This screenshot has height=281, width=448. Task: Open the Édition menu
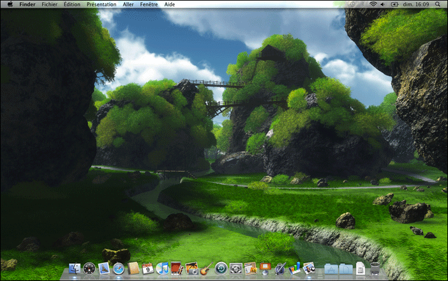pos(72,4)
